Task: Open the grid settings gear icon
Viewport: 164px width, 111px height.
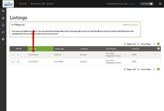Action: tap(158, 49)
